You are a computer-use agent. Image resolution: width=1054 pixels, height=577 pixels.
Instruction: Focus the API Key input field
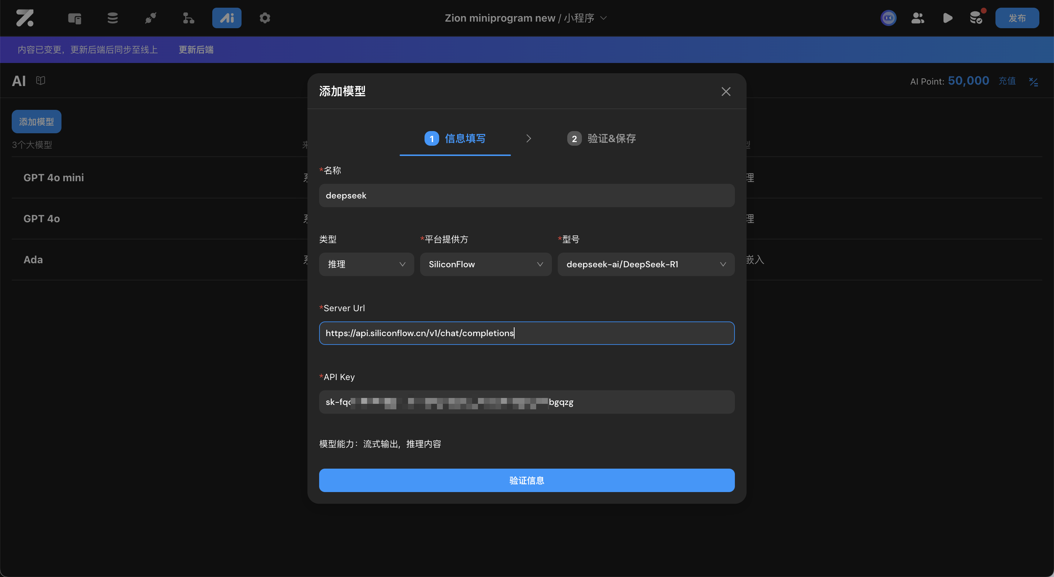[x=527, y=402]
